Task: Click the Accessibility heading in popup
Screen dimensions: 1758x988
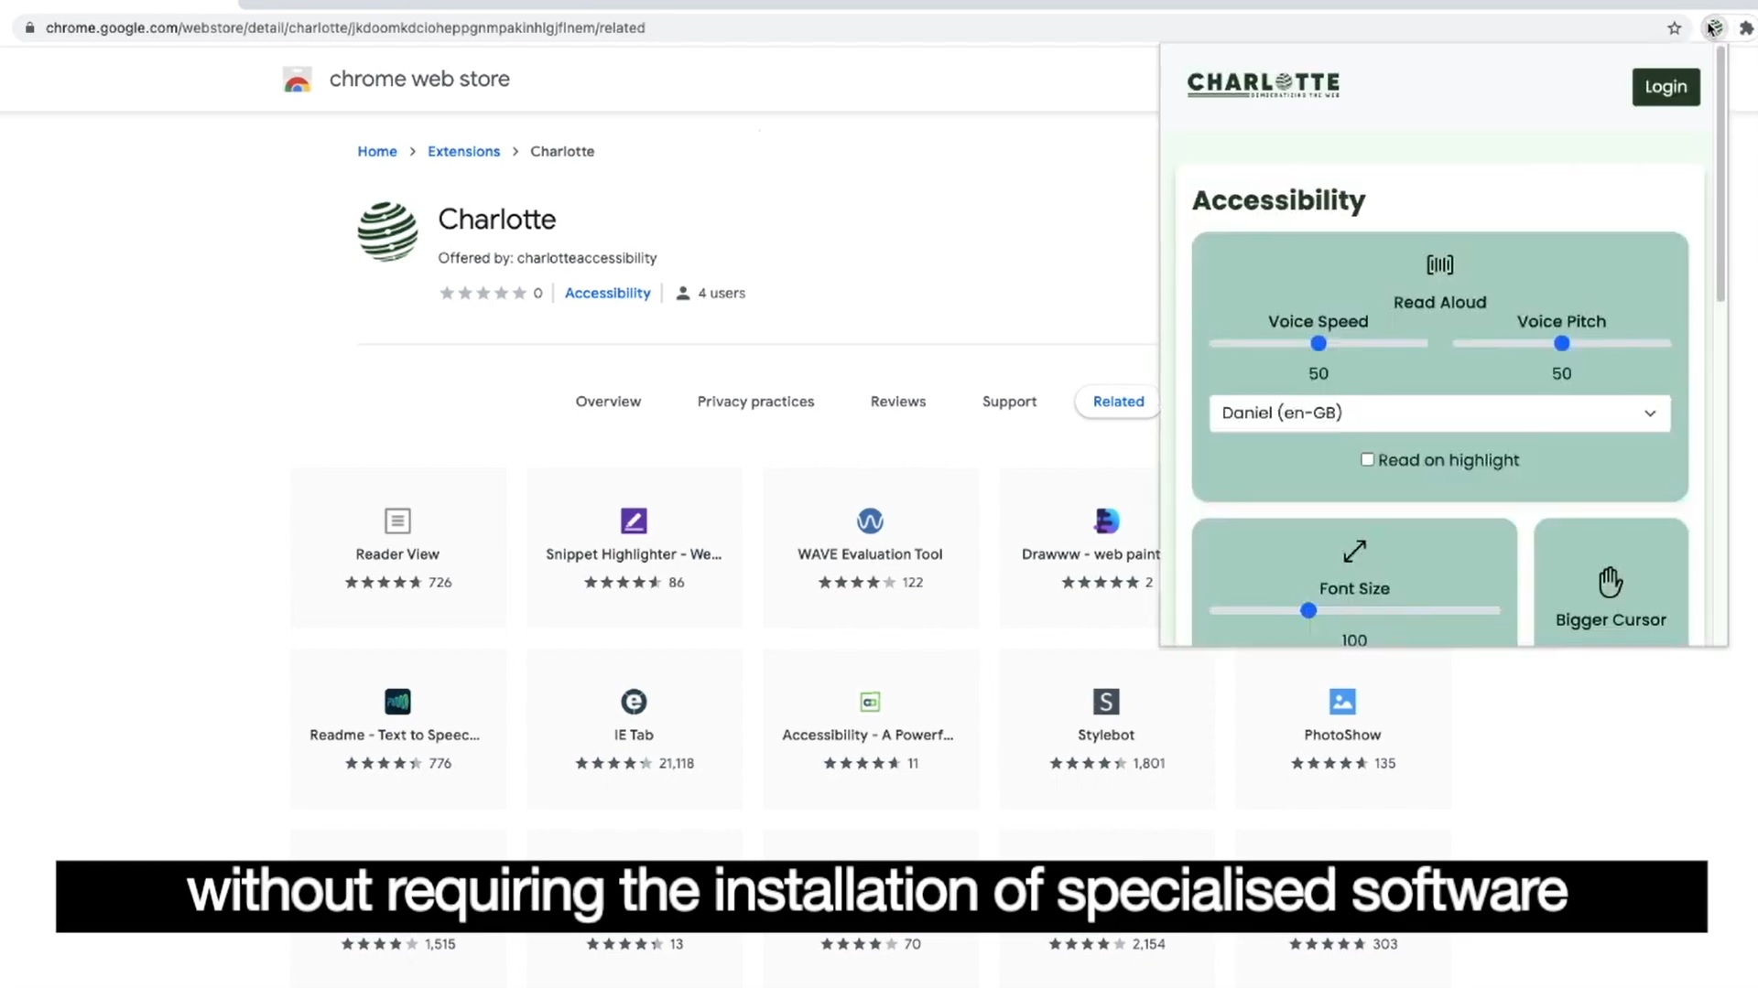Action: click(x=1278, y=200)
